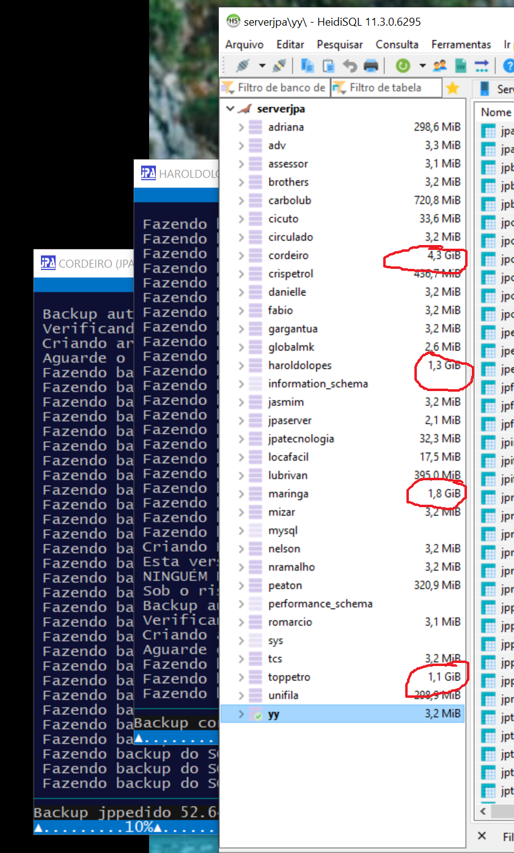Open the Pesquisar menu
The image size is (514, 853).
pyautogui.click(x=340, y=44)
